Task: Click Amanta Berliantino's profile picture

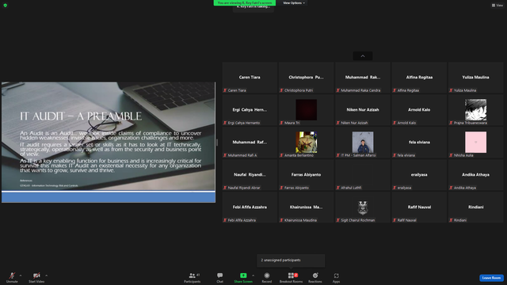Action: [x=307, y=142]
